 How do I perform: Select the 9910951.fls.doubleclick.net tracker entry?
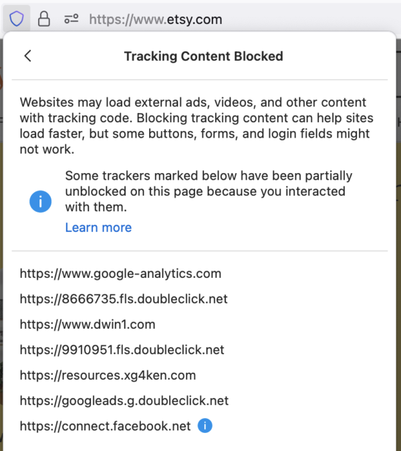click(122, 349)
